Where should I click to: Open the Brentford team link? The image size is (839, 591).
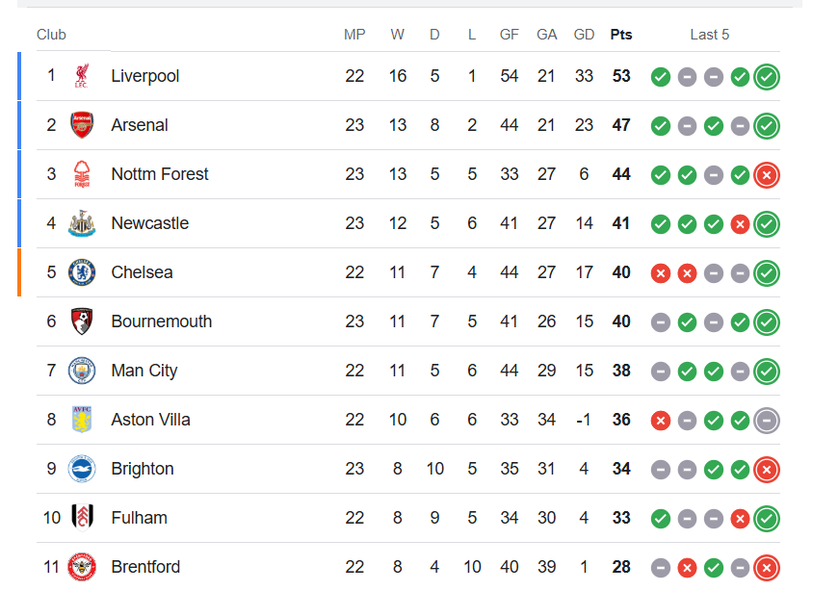point(145,567)
